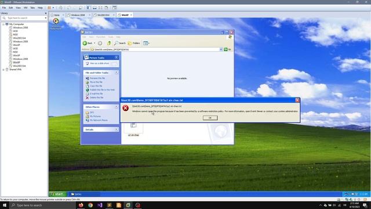Click the Send Ctrl+Alt+Del toolbar icon
Viewport: 371px width, 209px height.
pos(61,8)
